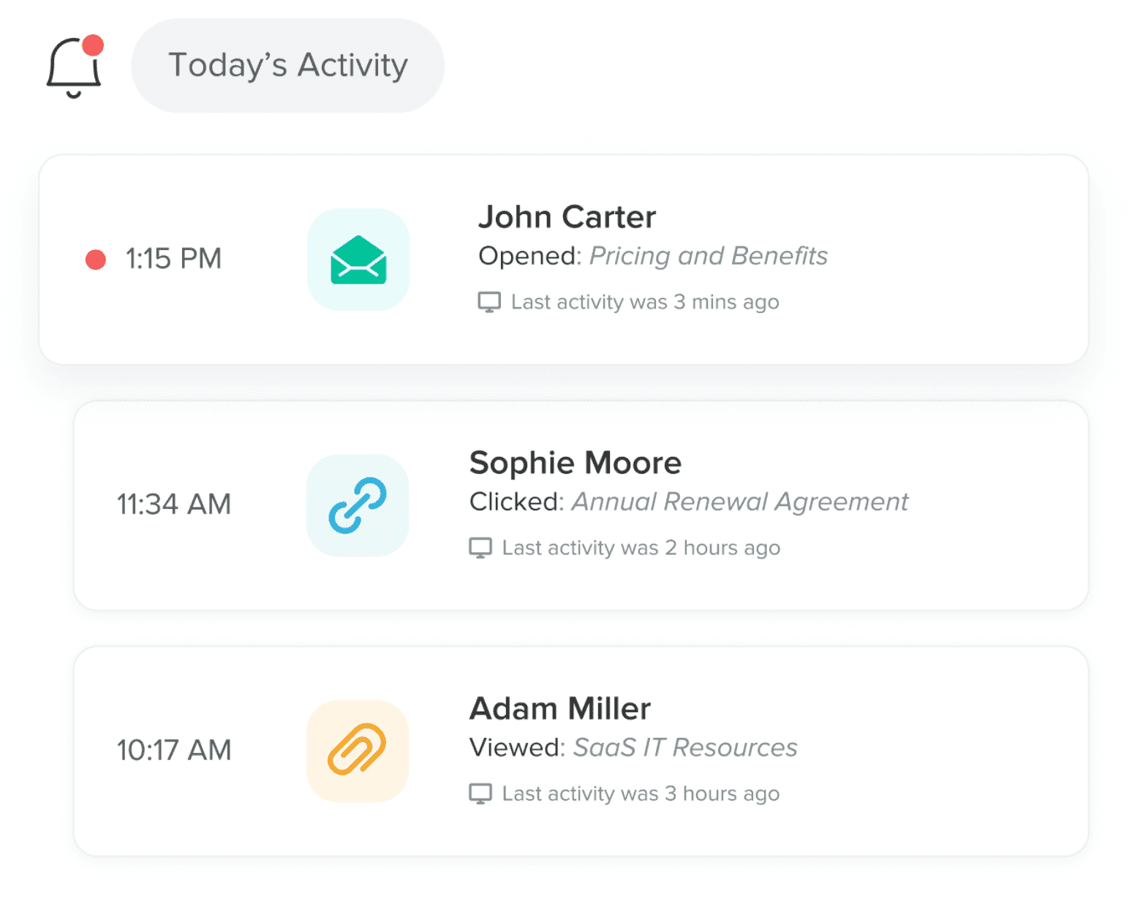Select the Adam Miller name
The image size is (1132, 914).
pyautogui.click(x=559, y=709)
